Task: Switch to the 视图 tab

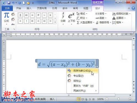Action: [86, 8]
